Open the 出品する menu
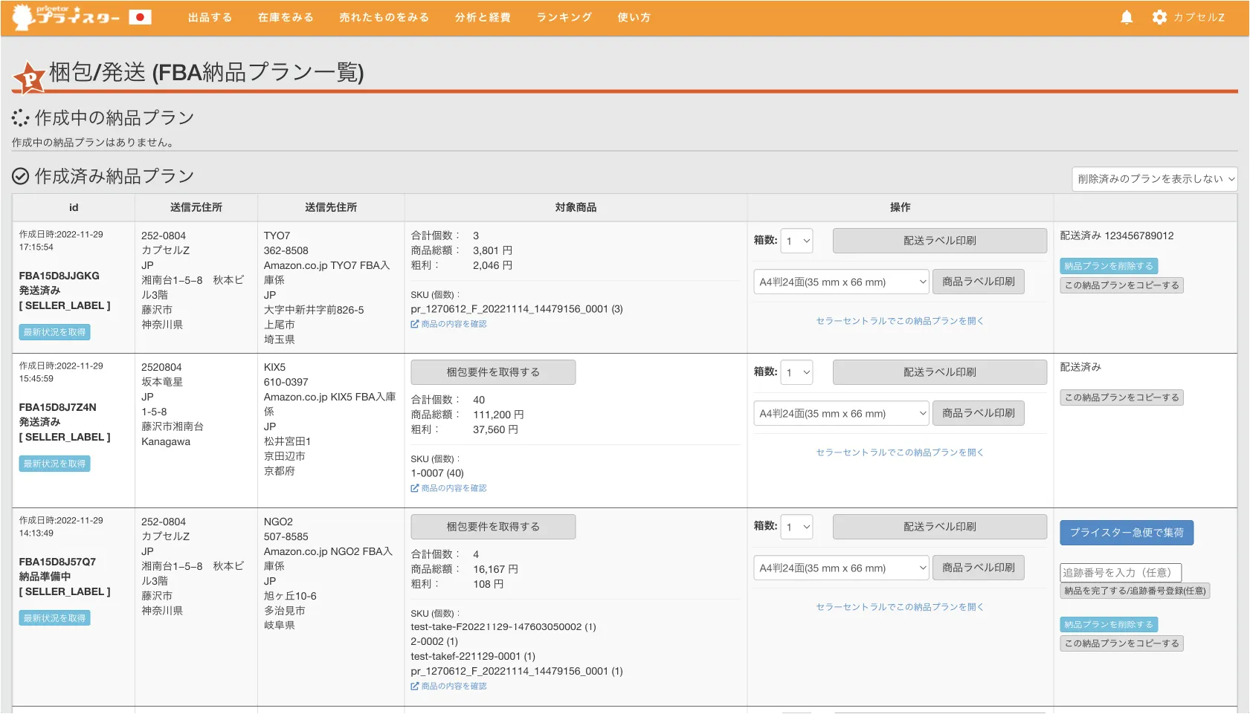Image resolution: width=1250 pixels, height=714 pixels. 210,17
